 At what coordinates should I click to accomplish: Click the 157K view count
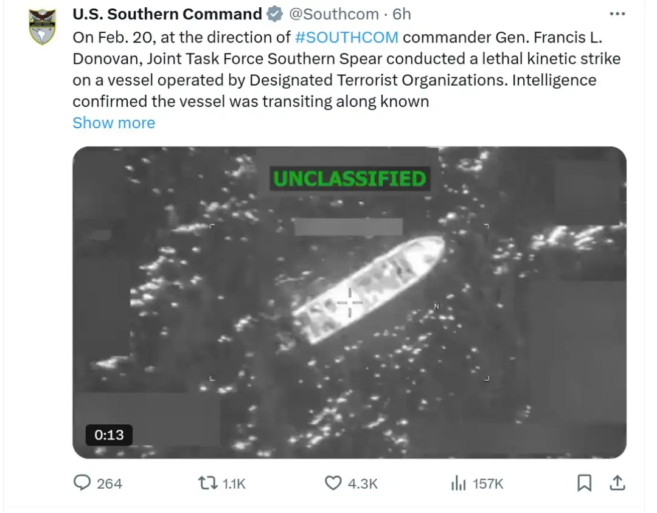488,484
